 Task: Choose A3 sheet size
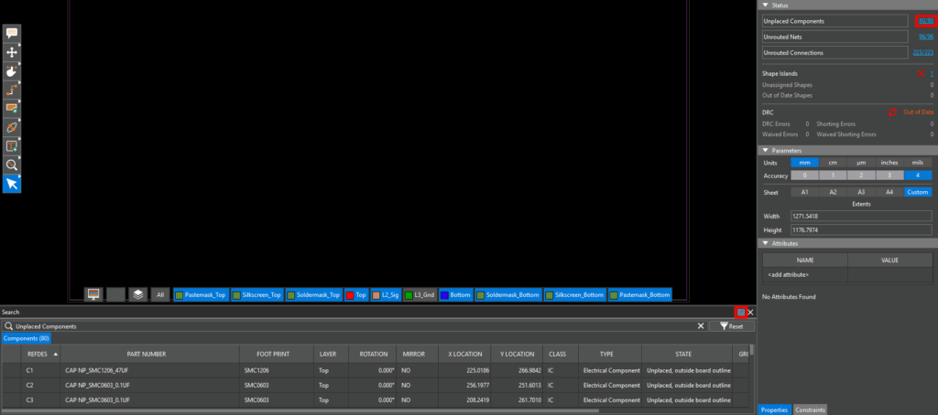click(x=861, y=192)
